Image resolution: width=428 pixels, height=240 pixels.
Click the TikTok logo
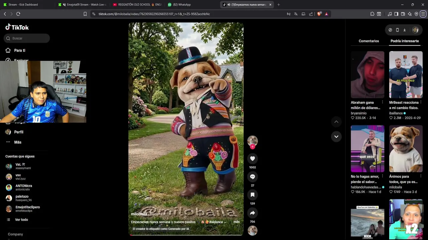tap(17, 27)
